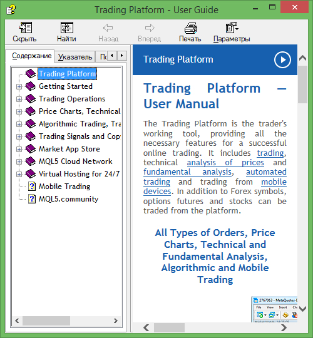Minimize the User Guide window
The image size is (313, 338).
coord(255,9)
